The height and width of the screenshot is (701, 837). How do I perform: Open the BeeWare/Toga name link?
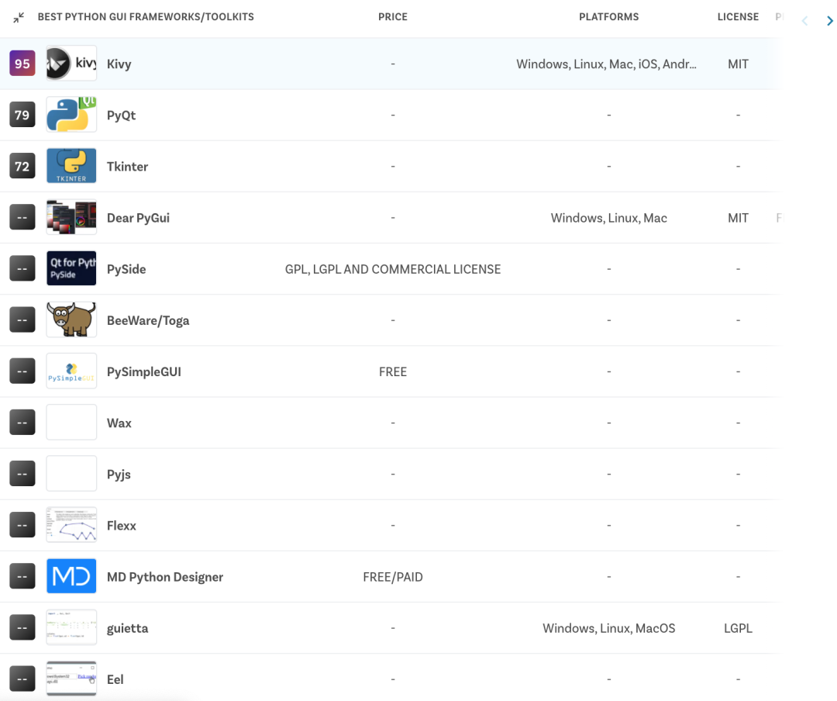click(x=148, y=320)
